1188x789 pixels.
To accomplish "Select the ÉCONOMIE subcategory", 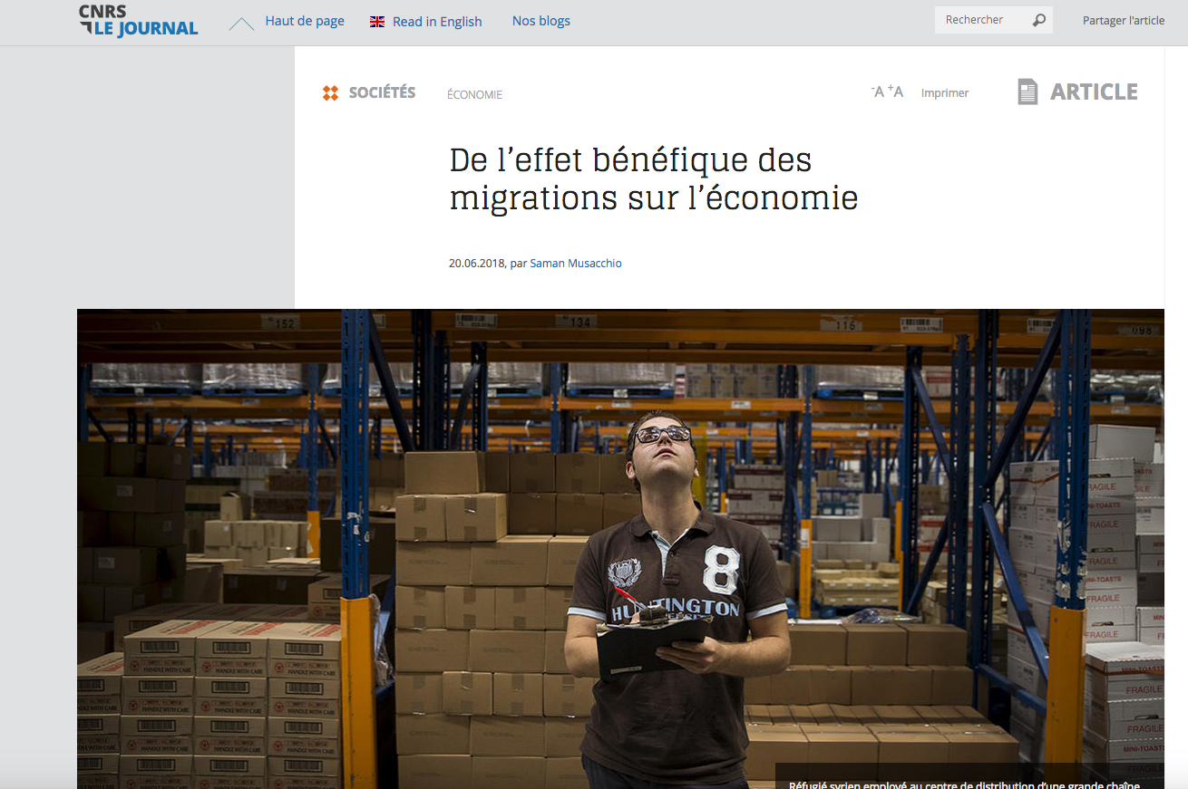I will [474, 94].
